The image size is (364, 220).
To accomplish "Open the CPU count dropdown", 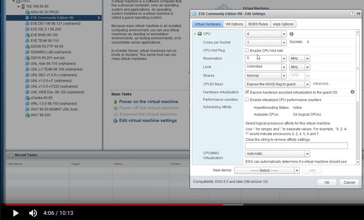I will point(284,34).
